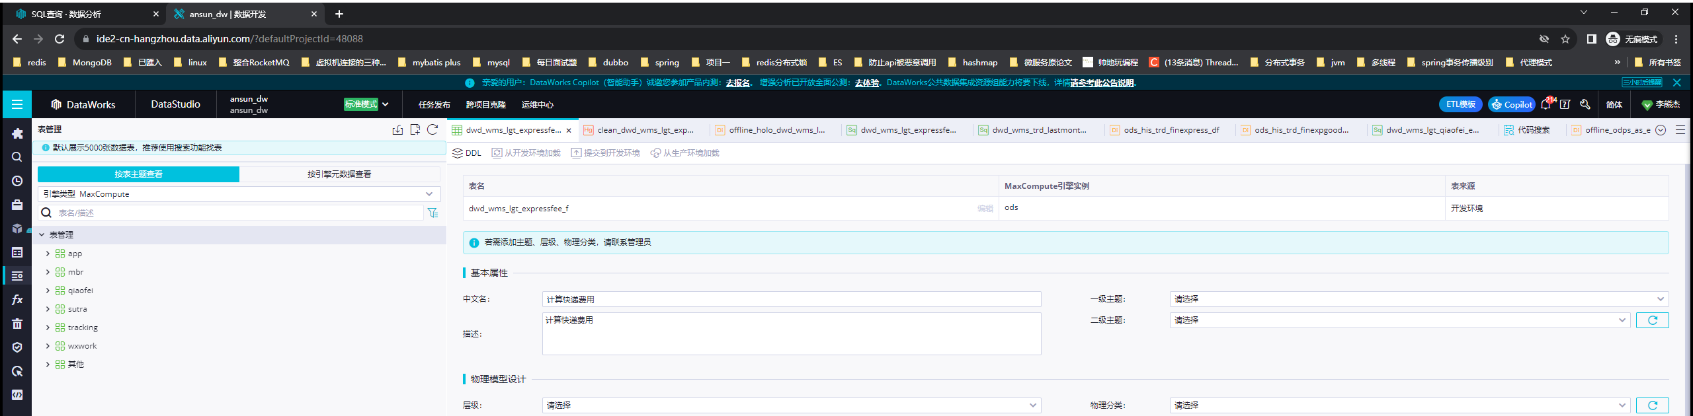Click the cube icon in left sidebar
Image resolution: width=1693 pixels, height=416 pixels.
[17, 228]
